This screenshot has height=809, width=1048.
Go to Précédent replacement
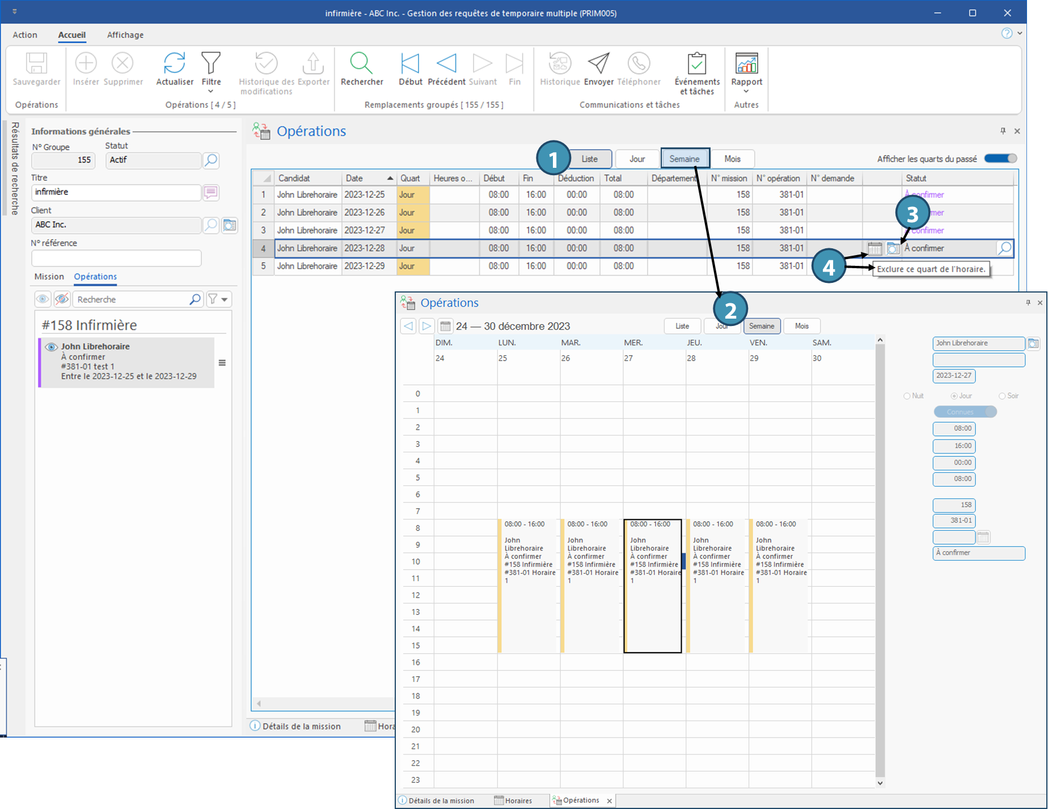(x=446, y=63)
